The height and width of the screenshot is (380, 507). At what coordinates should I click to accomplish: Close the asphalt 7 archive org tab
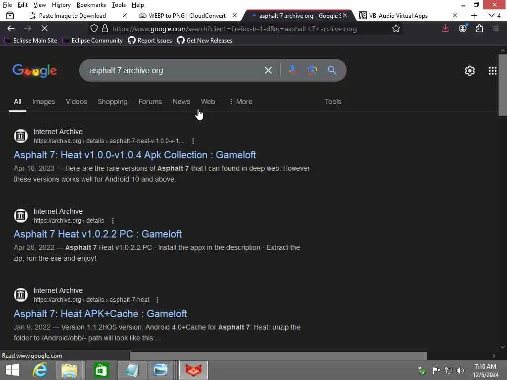point(345,15)
